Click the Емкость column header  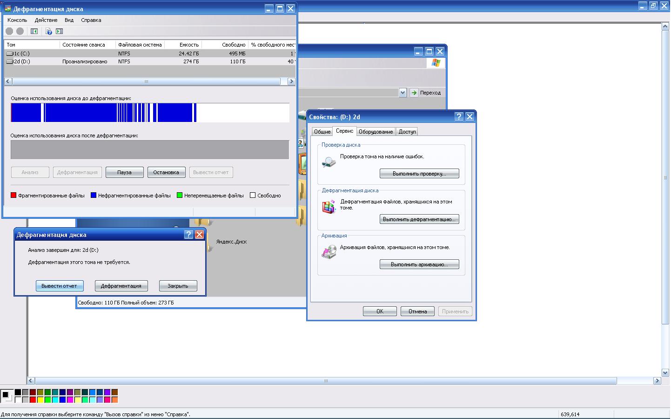[x=183, y=45]
